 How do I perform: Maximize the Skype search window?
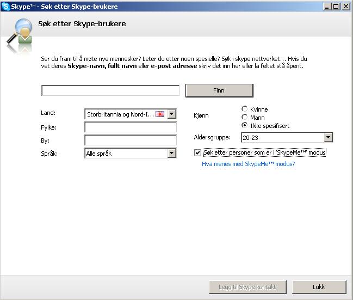click(336, 7)
